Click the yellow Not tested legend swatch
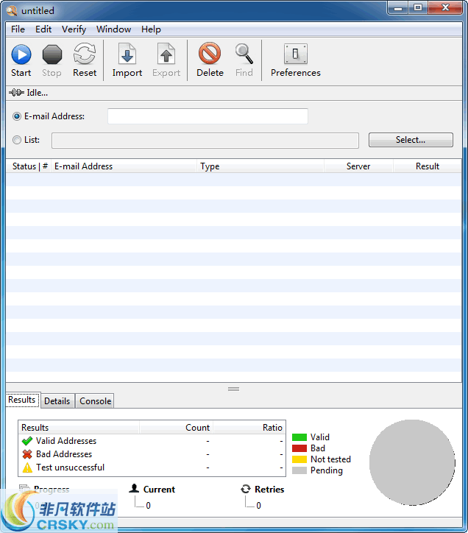Image resolution: width=468 pixels, height=533 pixels. pyautogui.click(x=299, y=459)
